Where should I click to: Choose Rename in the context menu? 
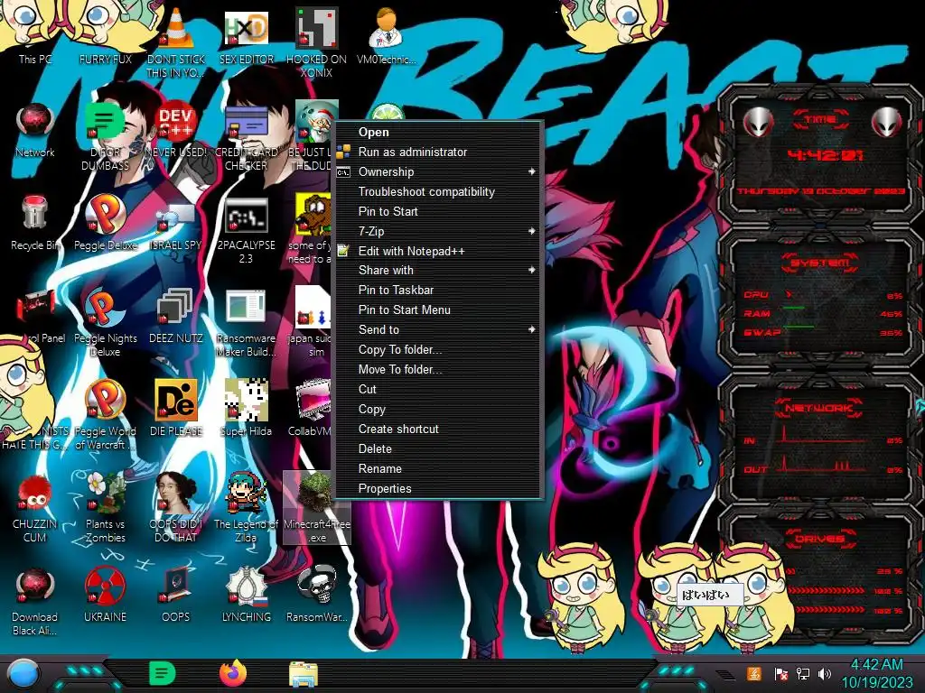439,469
